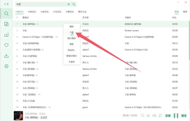Open the volume speaker control
Viewport: 190px width, 121px height.
click(x=154, y=116)
